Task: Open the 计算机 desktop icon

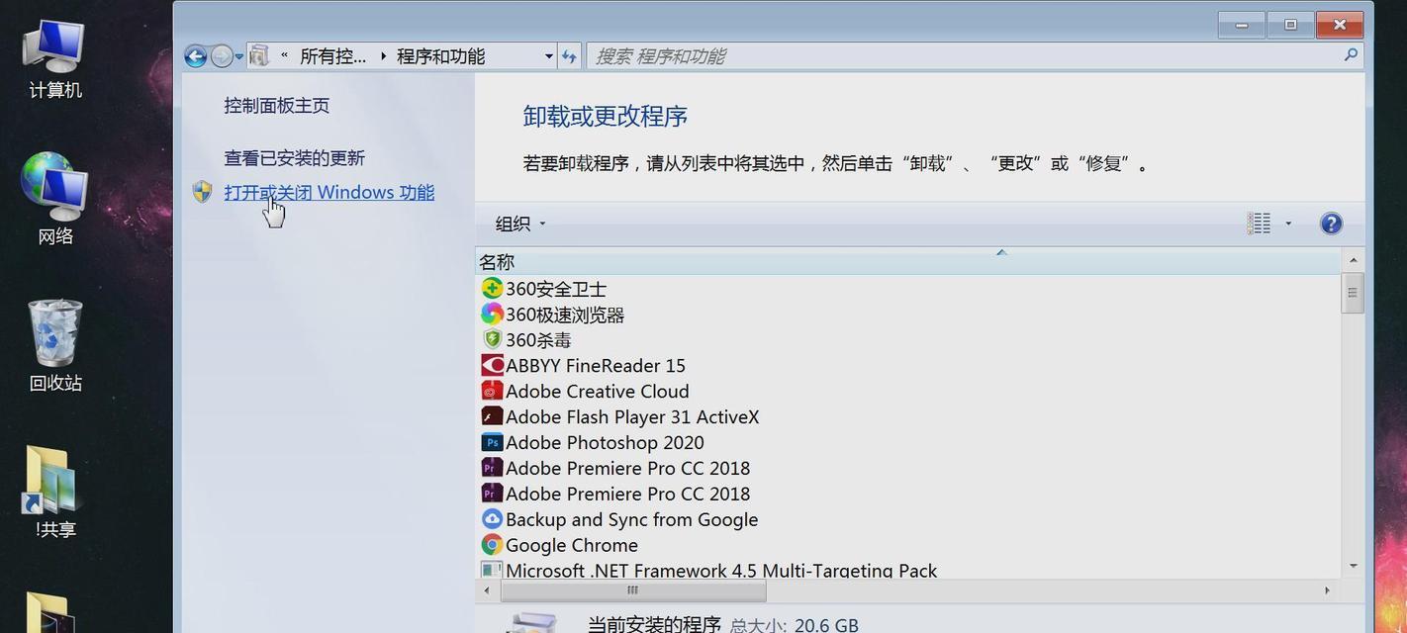Action: pos(54,57)
